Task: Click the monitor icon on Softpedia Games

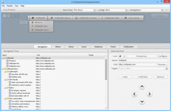Action: (x=76, y=18)
